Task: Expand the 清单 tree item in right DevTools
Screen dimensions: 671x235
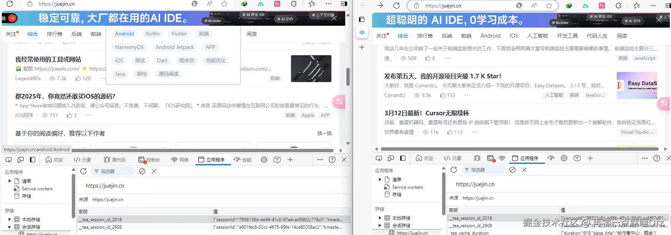Action: click(x=380, y=179)
